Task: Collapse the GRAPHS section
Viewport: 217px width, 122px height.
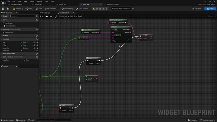Action: point(2,20)
